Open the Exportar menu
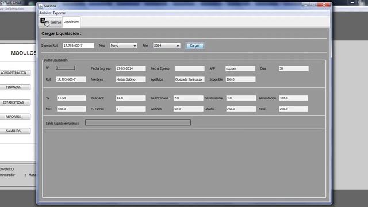The width and height of the screenshot is (368, 207). pos(59,13)
